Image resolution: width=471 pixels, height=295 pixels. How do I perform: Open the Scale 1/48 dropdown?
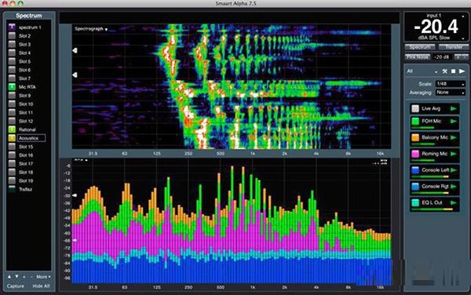pos(451,84)
